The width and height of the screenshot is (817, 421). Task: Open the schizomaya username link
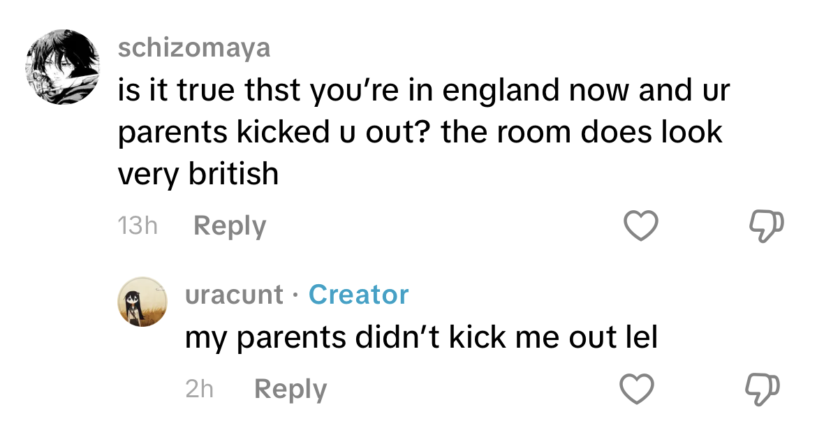tap(193, 48)
